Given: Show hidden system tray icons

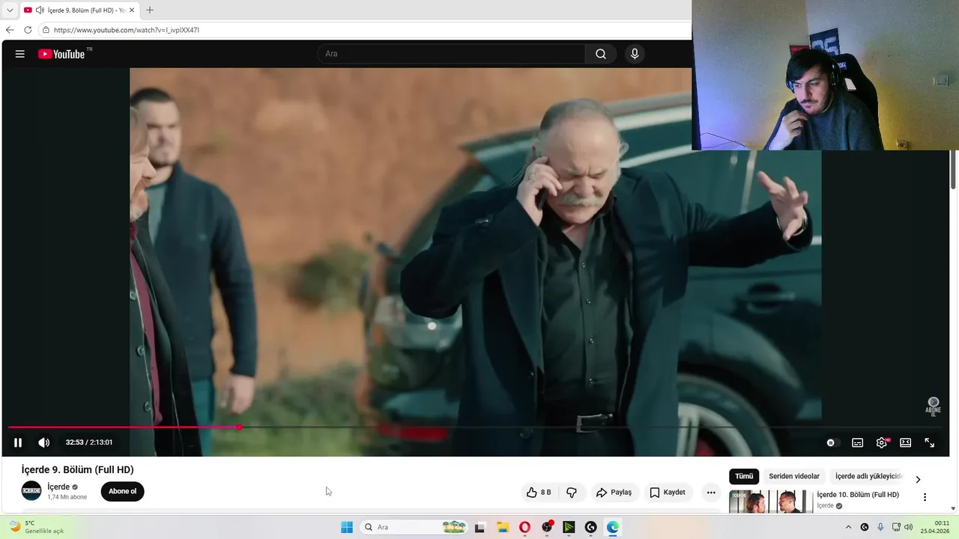Looking at the screenshot, I should [848, 527].
